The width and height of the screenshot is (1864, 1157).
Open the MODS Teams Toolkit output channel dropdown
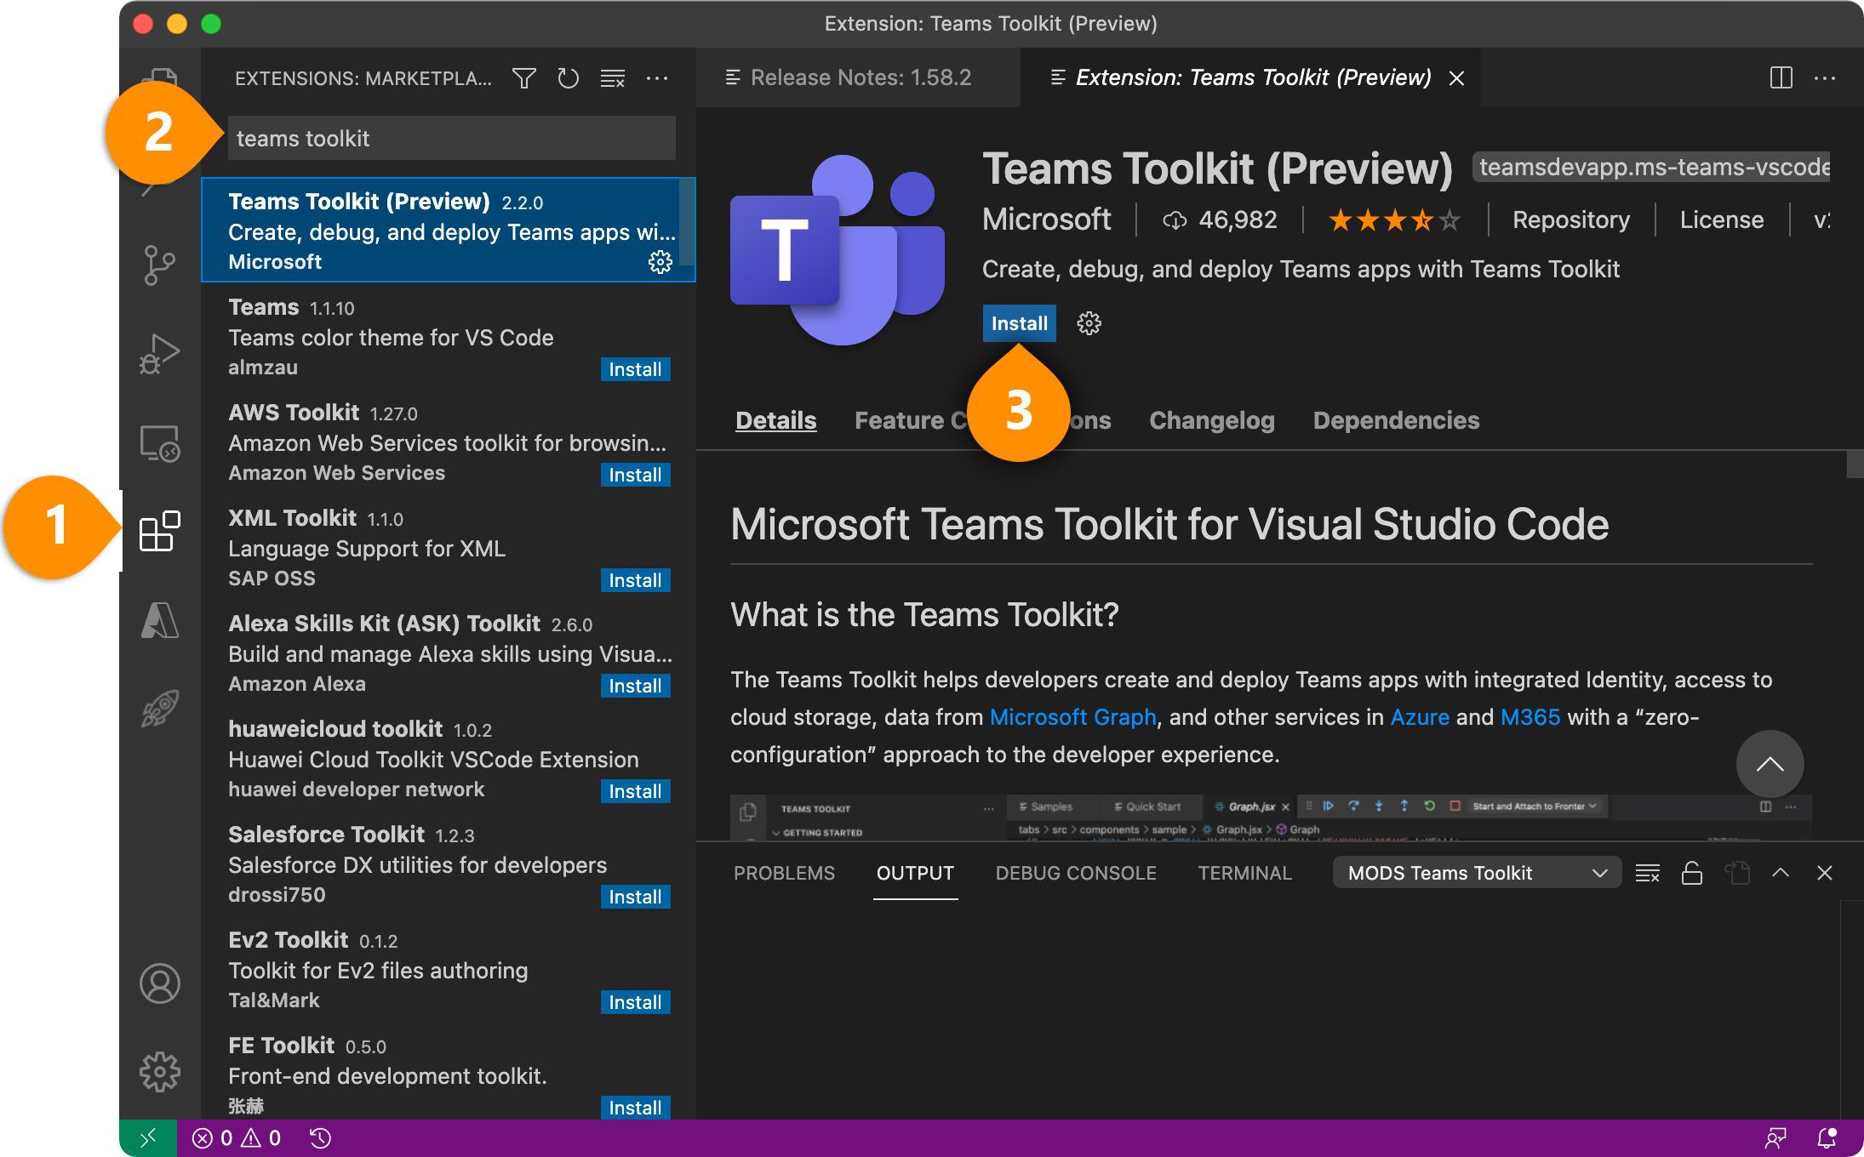coord(1477,872)
